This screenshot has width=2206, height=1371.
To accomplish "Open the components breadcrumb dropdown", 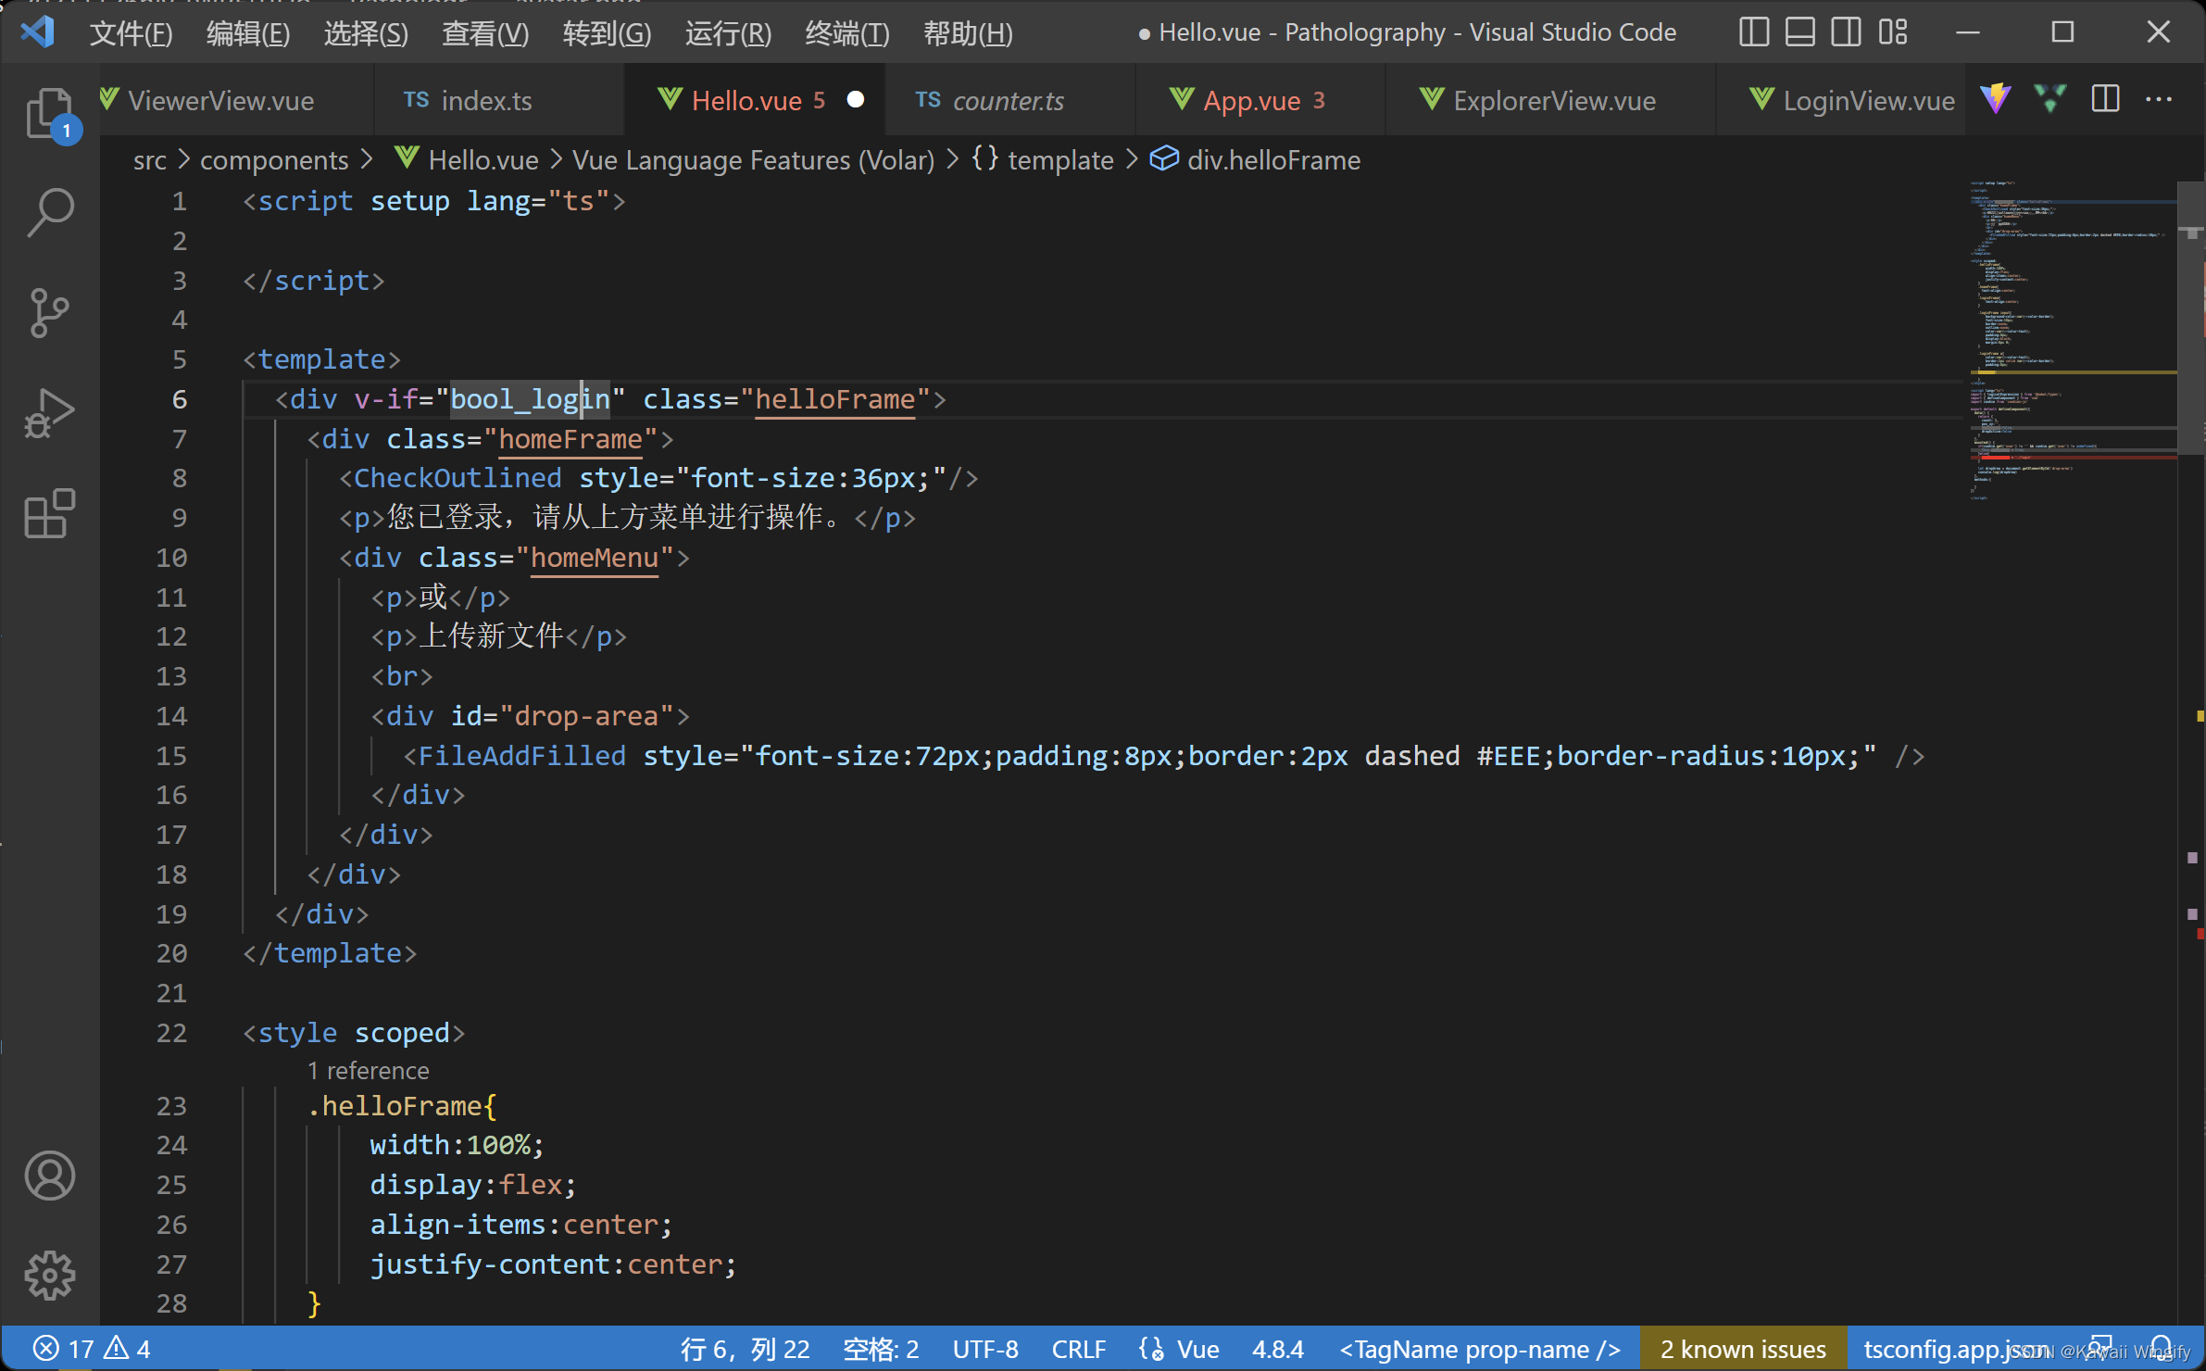I will coord(274,159).
